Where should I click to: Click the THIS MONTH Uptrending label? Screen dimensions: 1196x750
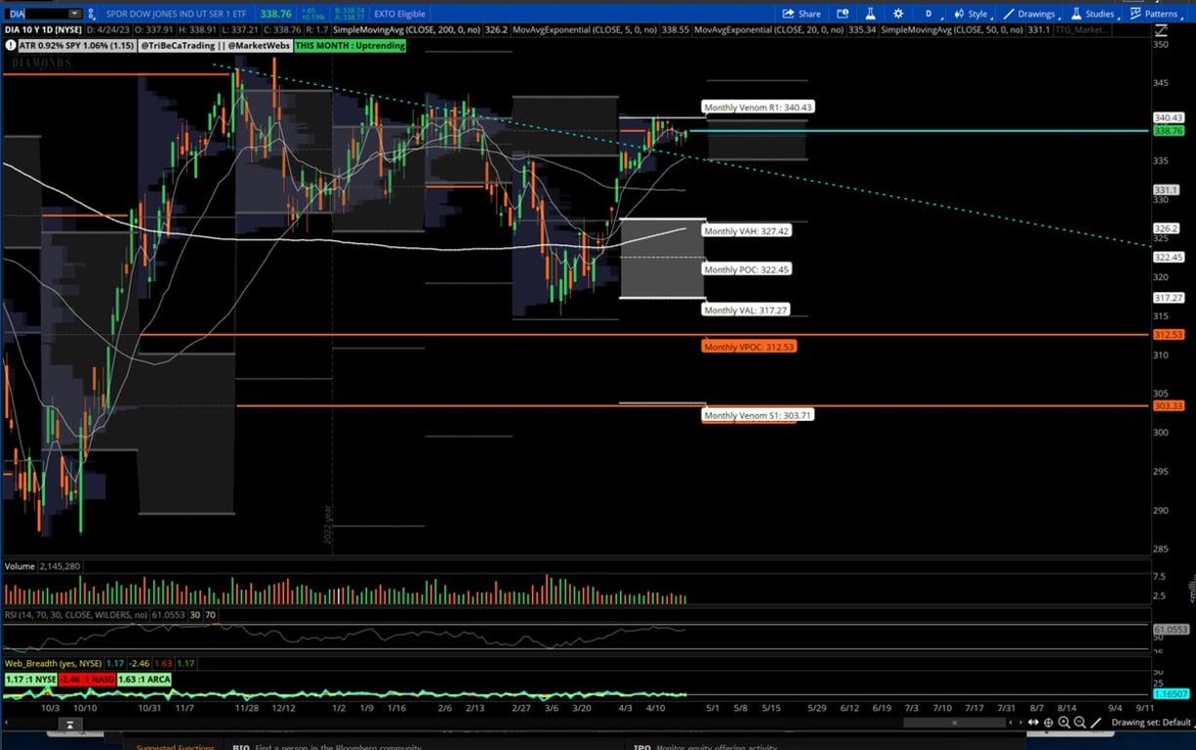(x=350, y=46)
